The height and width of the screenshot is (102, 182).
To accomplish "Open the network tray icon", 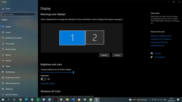I will [x=159, y=100].
